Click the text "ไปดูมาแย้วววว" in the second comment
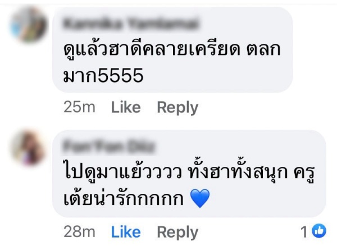337x250 pixels. (x=122, y=173)
